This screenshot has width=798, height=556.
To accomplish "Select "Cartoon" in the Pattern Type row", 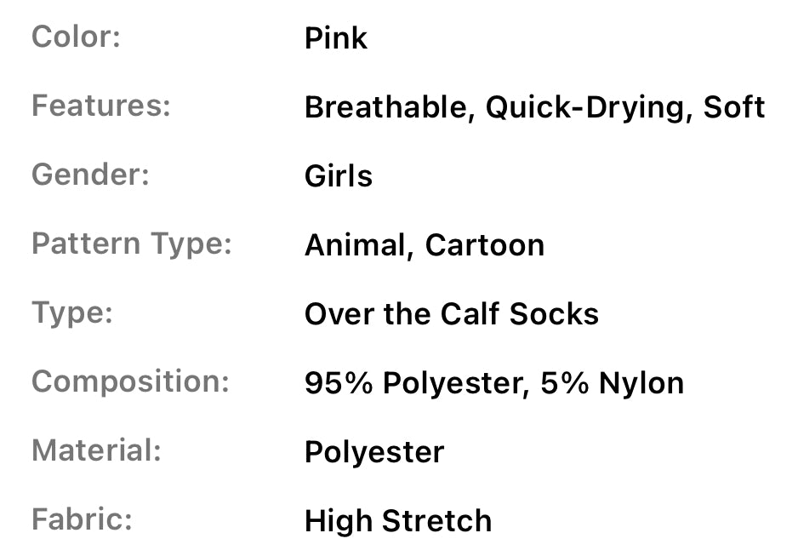I will tap(485, 245).
